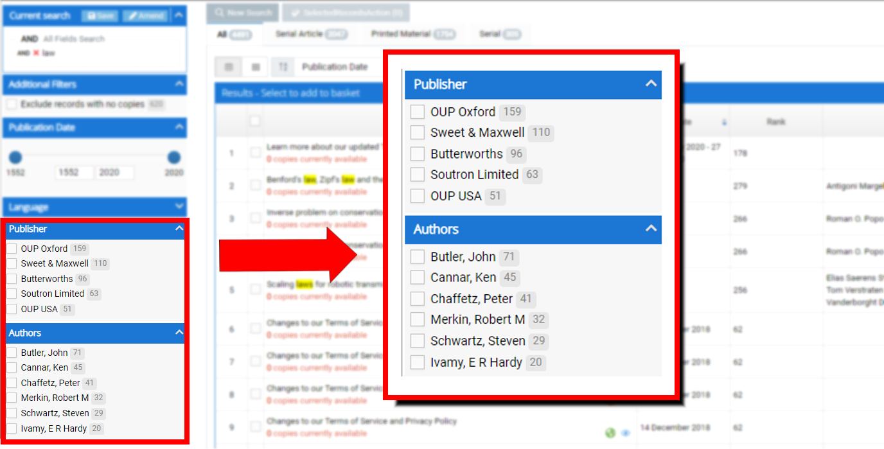Check Butler, John in sidebar Authors filter
884x449 pixels.
[x=12, y=353]
